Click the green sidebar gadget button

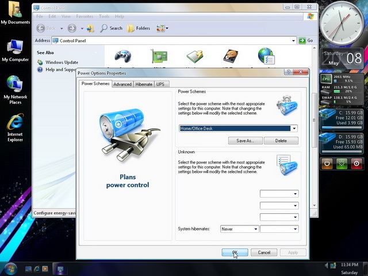[x=342, y=163]
